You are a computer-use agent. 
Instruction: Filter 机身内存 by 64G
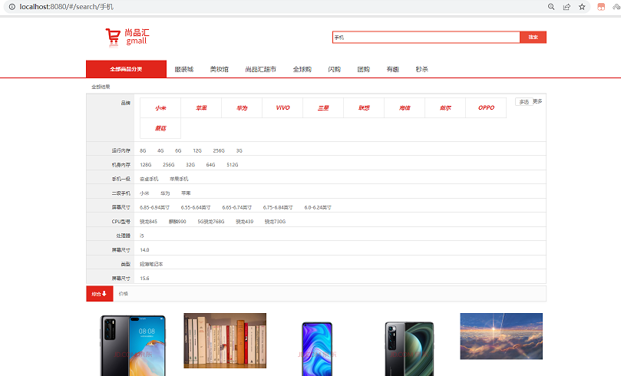(x=210, y=165)
